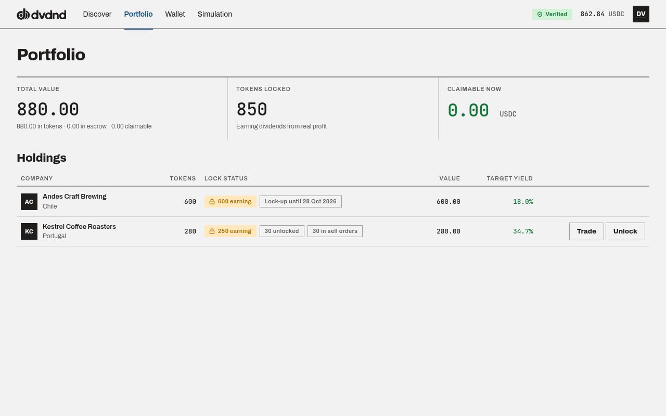Go to the Wallet page

(175, 14)
